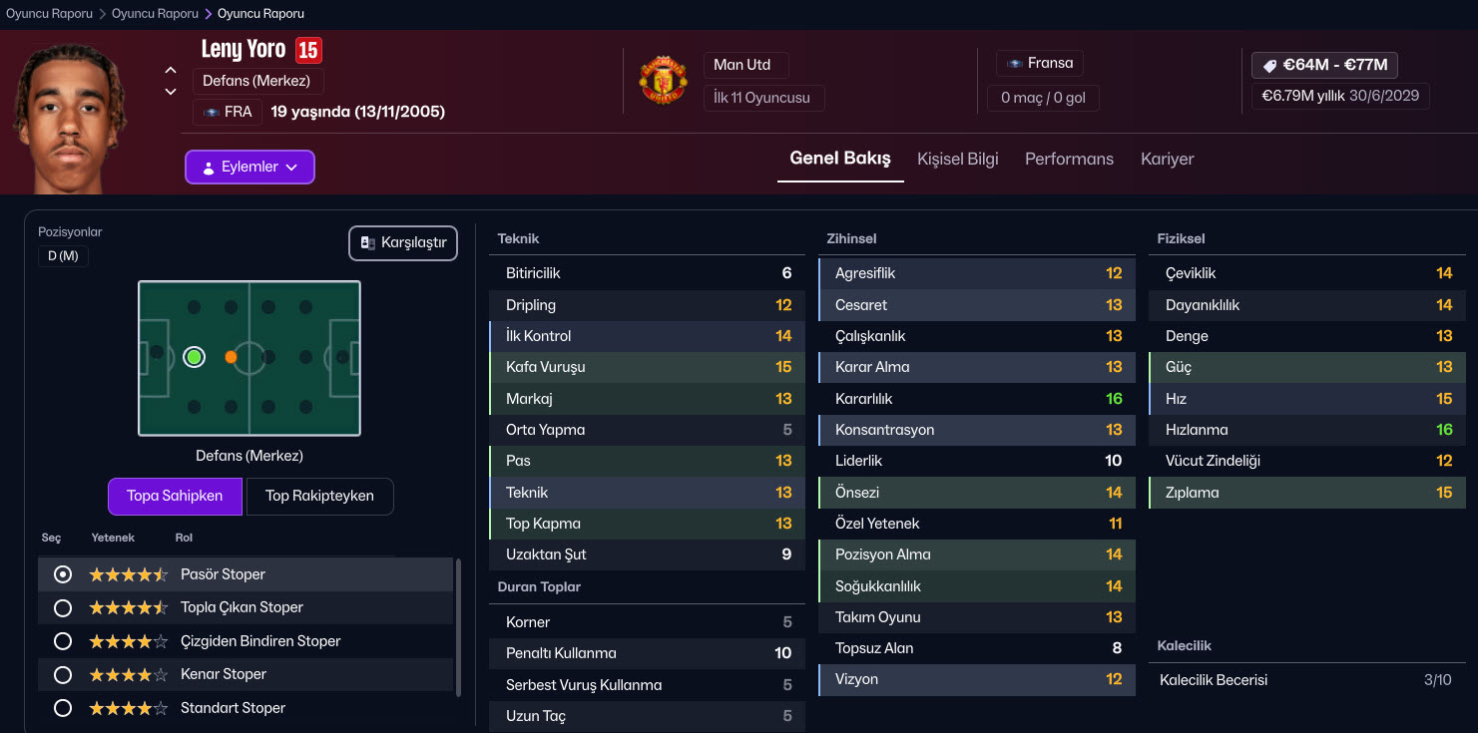The width and height of the screenshot is (1478, 733).
Task: Choose the Standart Stoper radio option
Action: coord(63,708)
